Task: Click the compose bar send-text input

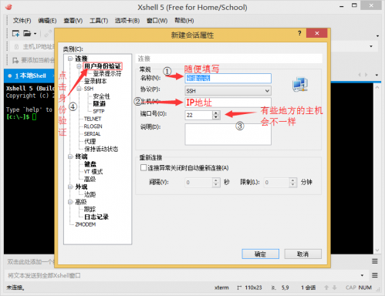Action: pos(182,275)
